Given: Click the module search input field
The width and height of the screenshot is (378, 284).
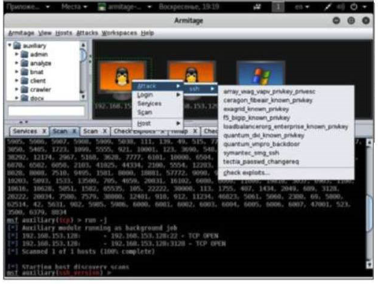Looking at the screenshot, I should [46, 111].
